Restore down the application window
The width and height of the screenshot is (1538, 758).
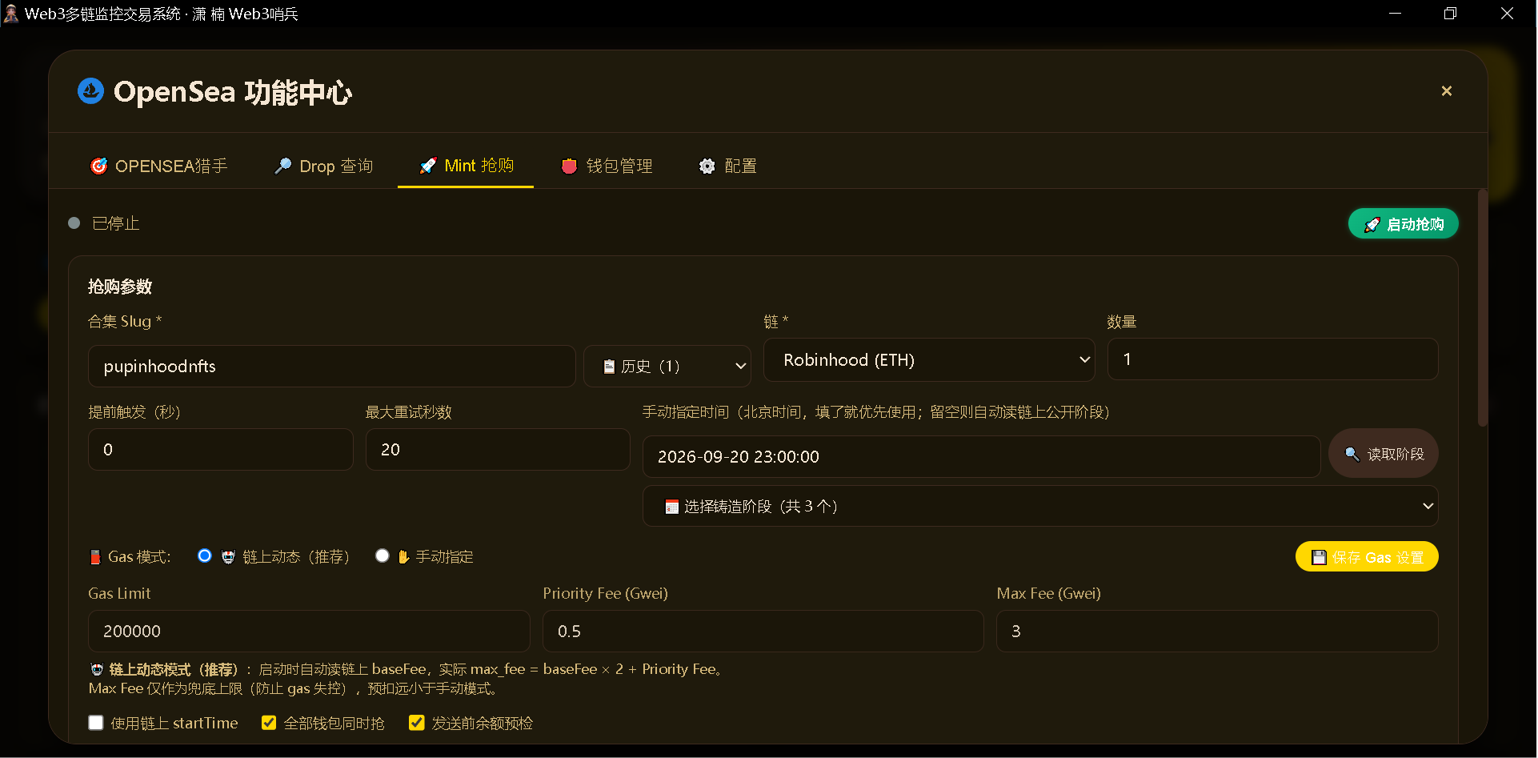1450,14
